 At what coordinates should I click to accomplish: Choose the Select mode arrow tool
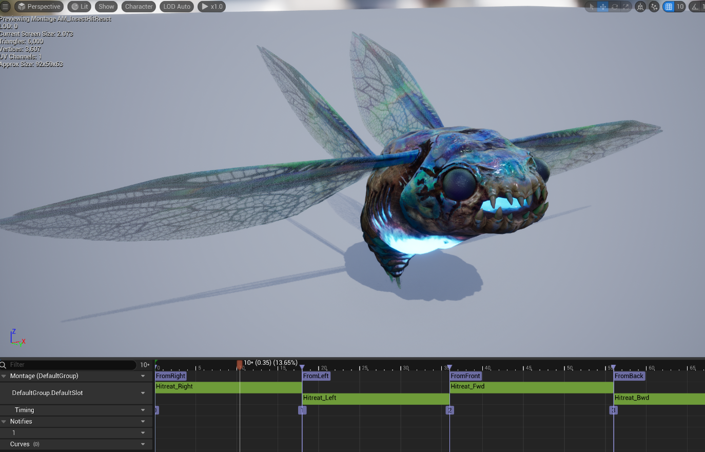point(591,7)
